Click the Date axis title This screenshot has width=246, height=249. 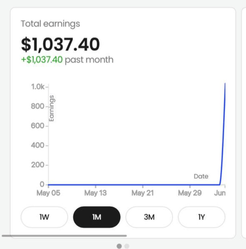201,176
